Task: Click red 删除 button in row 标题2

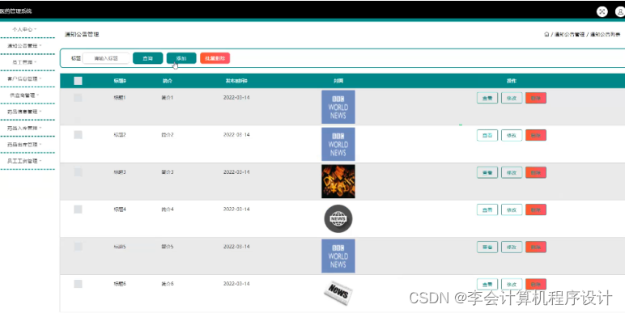Action: tap(536, 135)
